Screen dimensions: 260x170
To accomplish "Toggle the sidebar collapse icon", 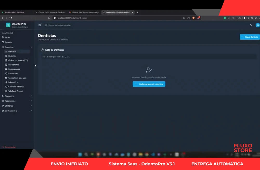I will (x=40, y=25).
